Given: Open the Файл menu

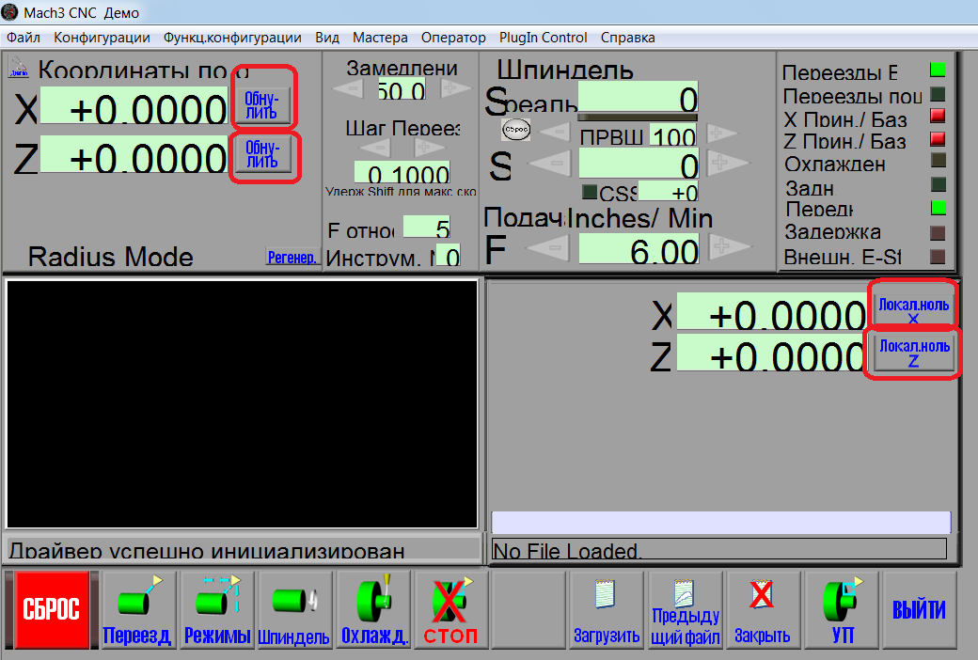Looking at the screenshot, I should coord(24,38).
